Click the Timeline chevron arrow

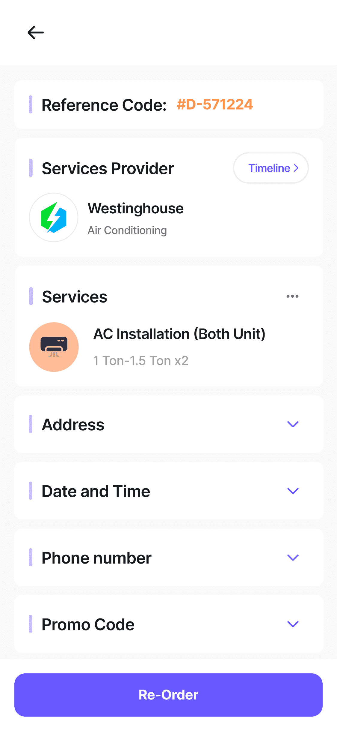pos(296,168)
